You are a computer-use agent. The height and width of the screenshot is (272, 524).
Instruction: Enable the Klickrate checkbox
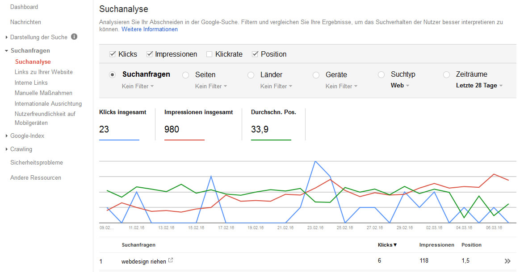point(210,54)
